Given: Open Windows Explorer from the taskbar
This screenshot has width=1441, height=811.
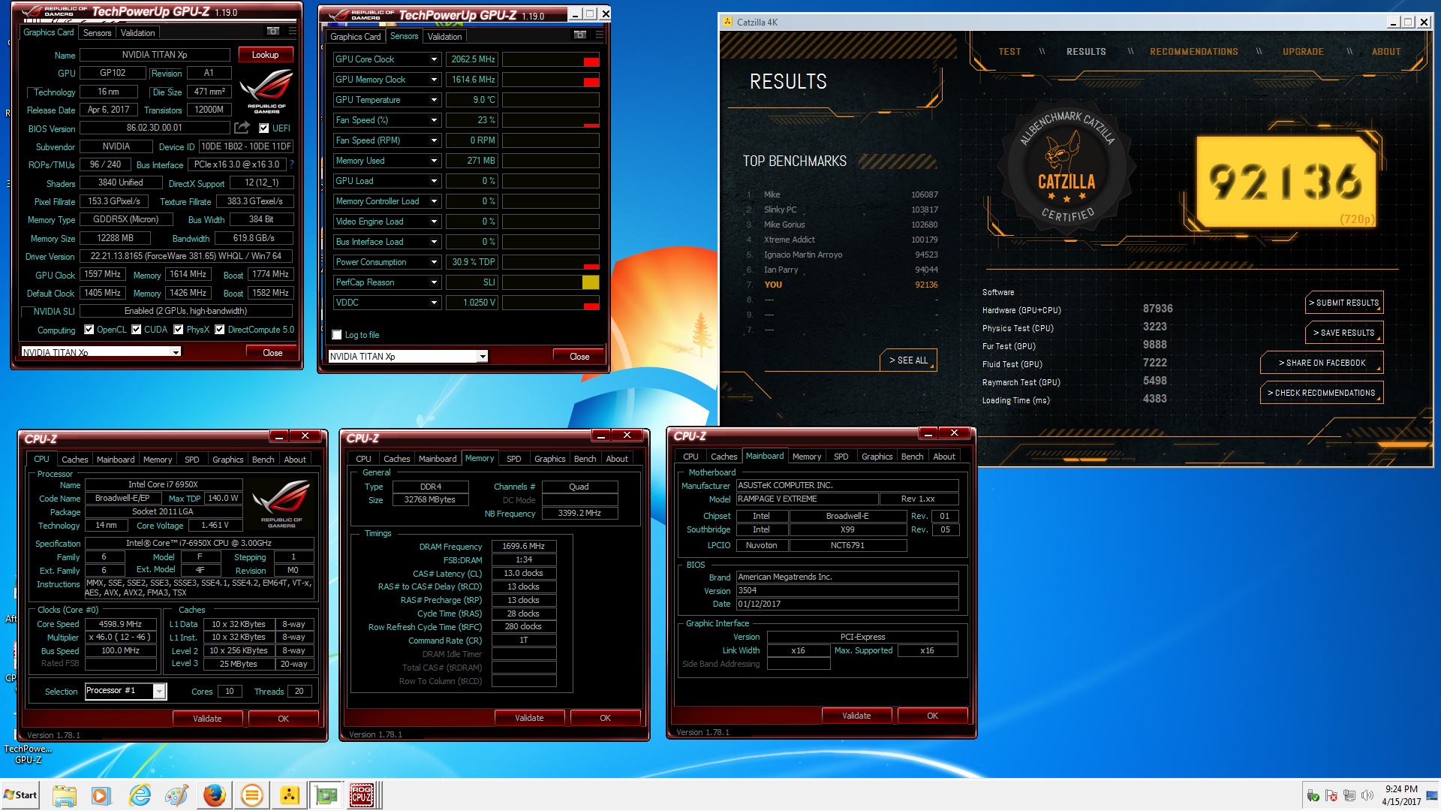Looking at the screenshot, I should [65, 795].
